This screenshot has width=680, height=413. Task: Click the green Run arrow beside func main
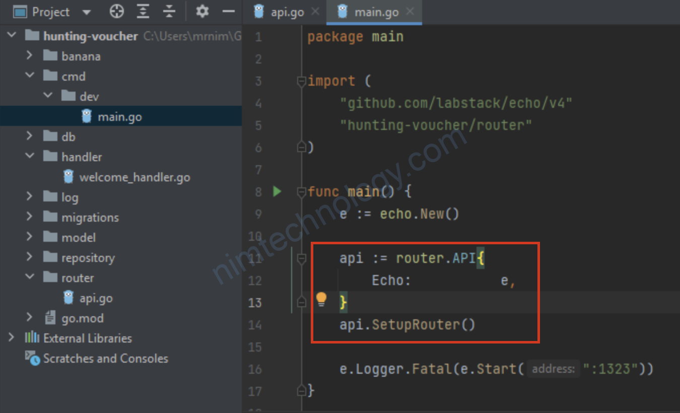pyautogui.click(x=277, y=191)
